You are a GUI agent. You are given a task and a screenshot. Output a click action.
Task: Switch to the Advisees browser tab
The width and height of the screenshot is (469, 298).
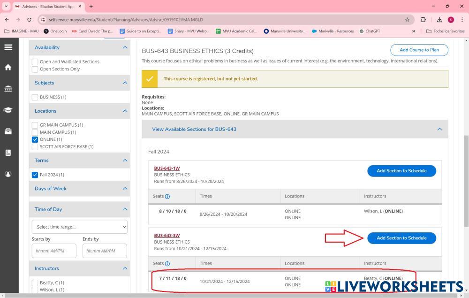point(47,6)
